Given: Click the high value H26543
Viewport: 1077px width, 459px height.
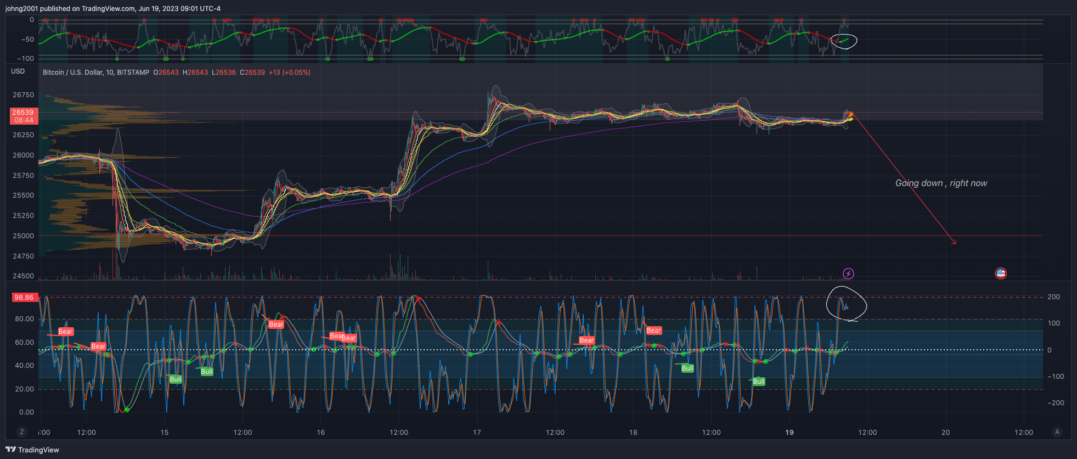Looking at the screenshot, I should (x=195, y=72).
